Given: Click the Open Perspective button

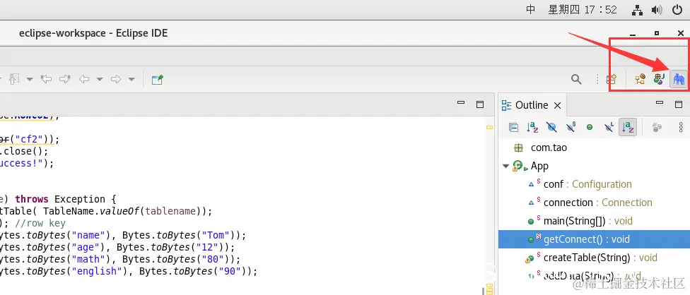Looking at the screenshot, I should [x=612, y=80].
